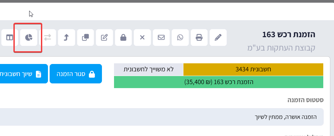Share the order via WhatsApp icon
This screenshot has height=136, width=334.
click(x=180, y=38)
